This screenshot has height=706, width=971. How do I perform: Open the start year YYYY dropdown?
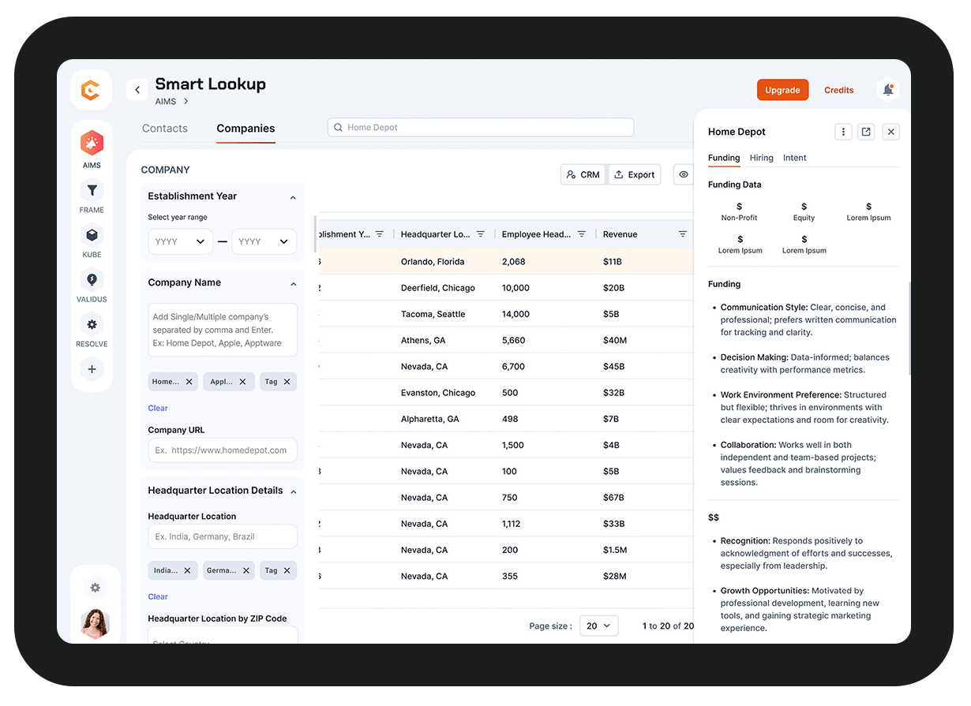pyautogui.click(x=180, y=241)
